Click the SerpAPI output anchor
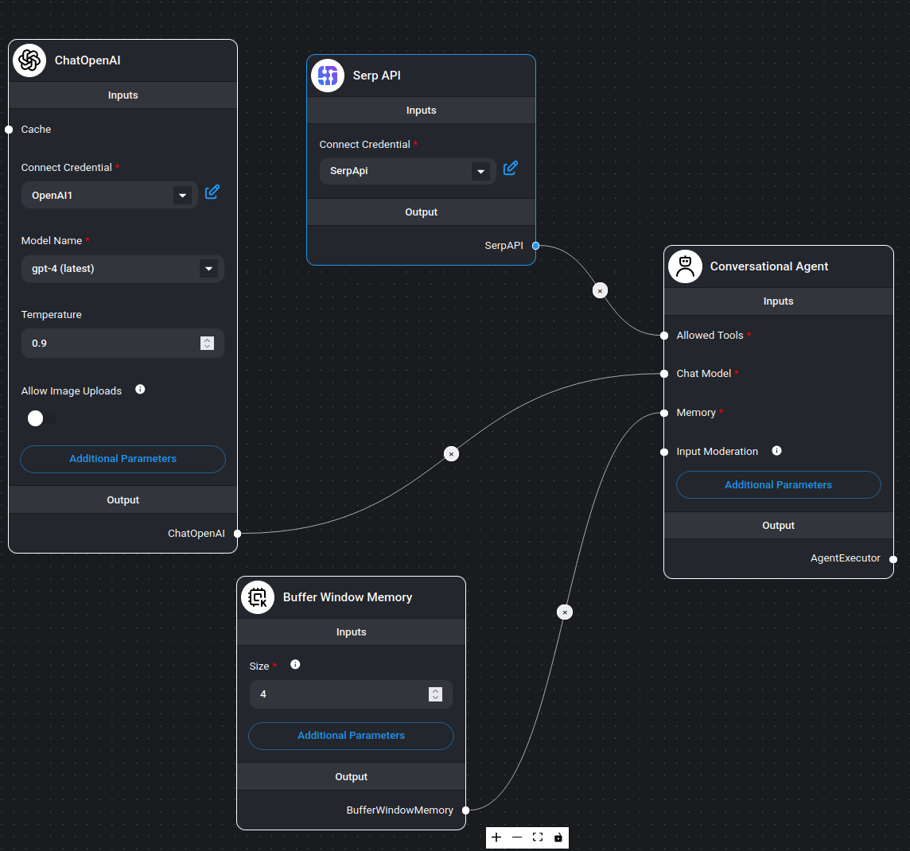 535,246
